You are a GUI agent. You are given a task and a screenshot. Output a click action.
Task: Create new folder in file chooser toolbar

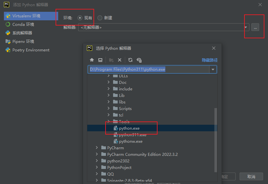pyautogui.click(x=111, y=60)
